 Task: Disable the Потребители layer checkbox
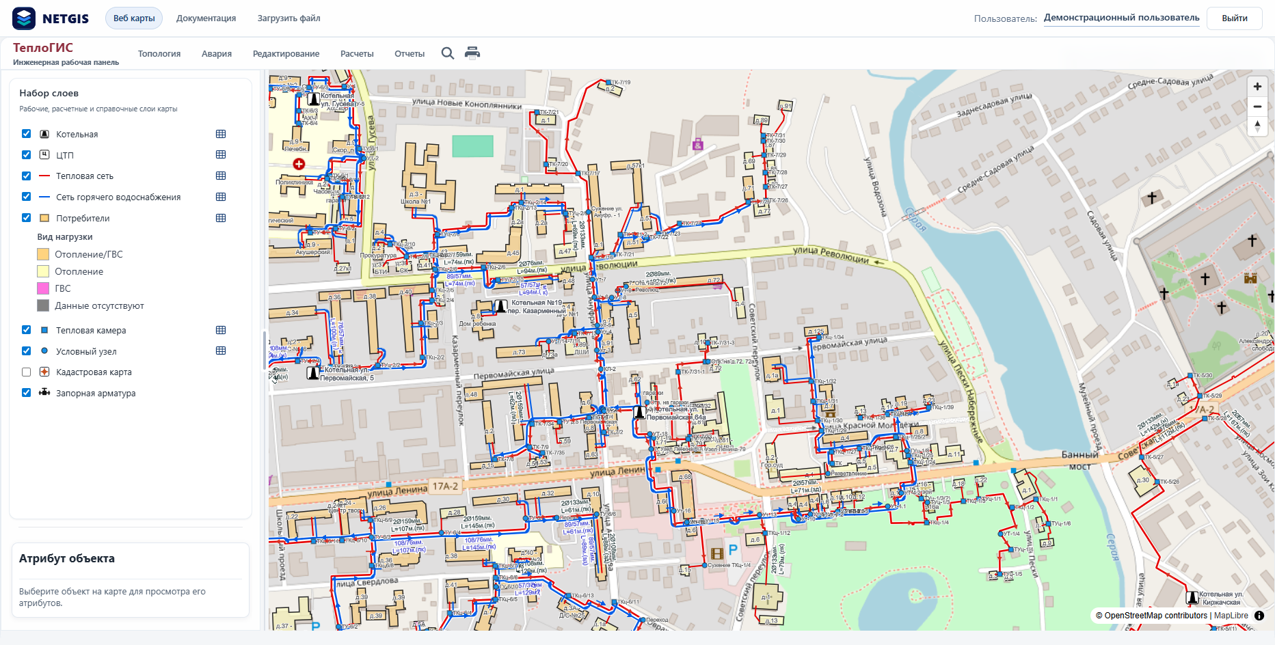point(27,218)
